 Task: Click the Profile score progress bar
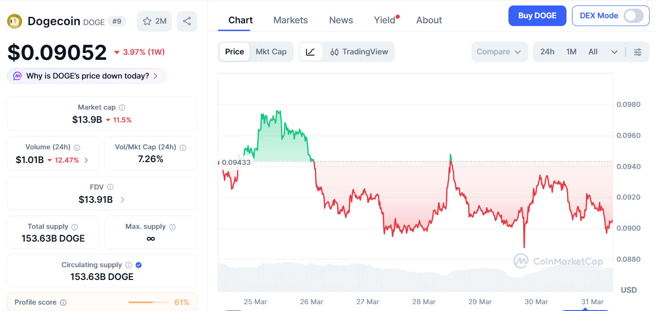tap(148, 302)
